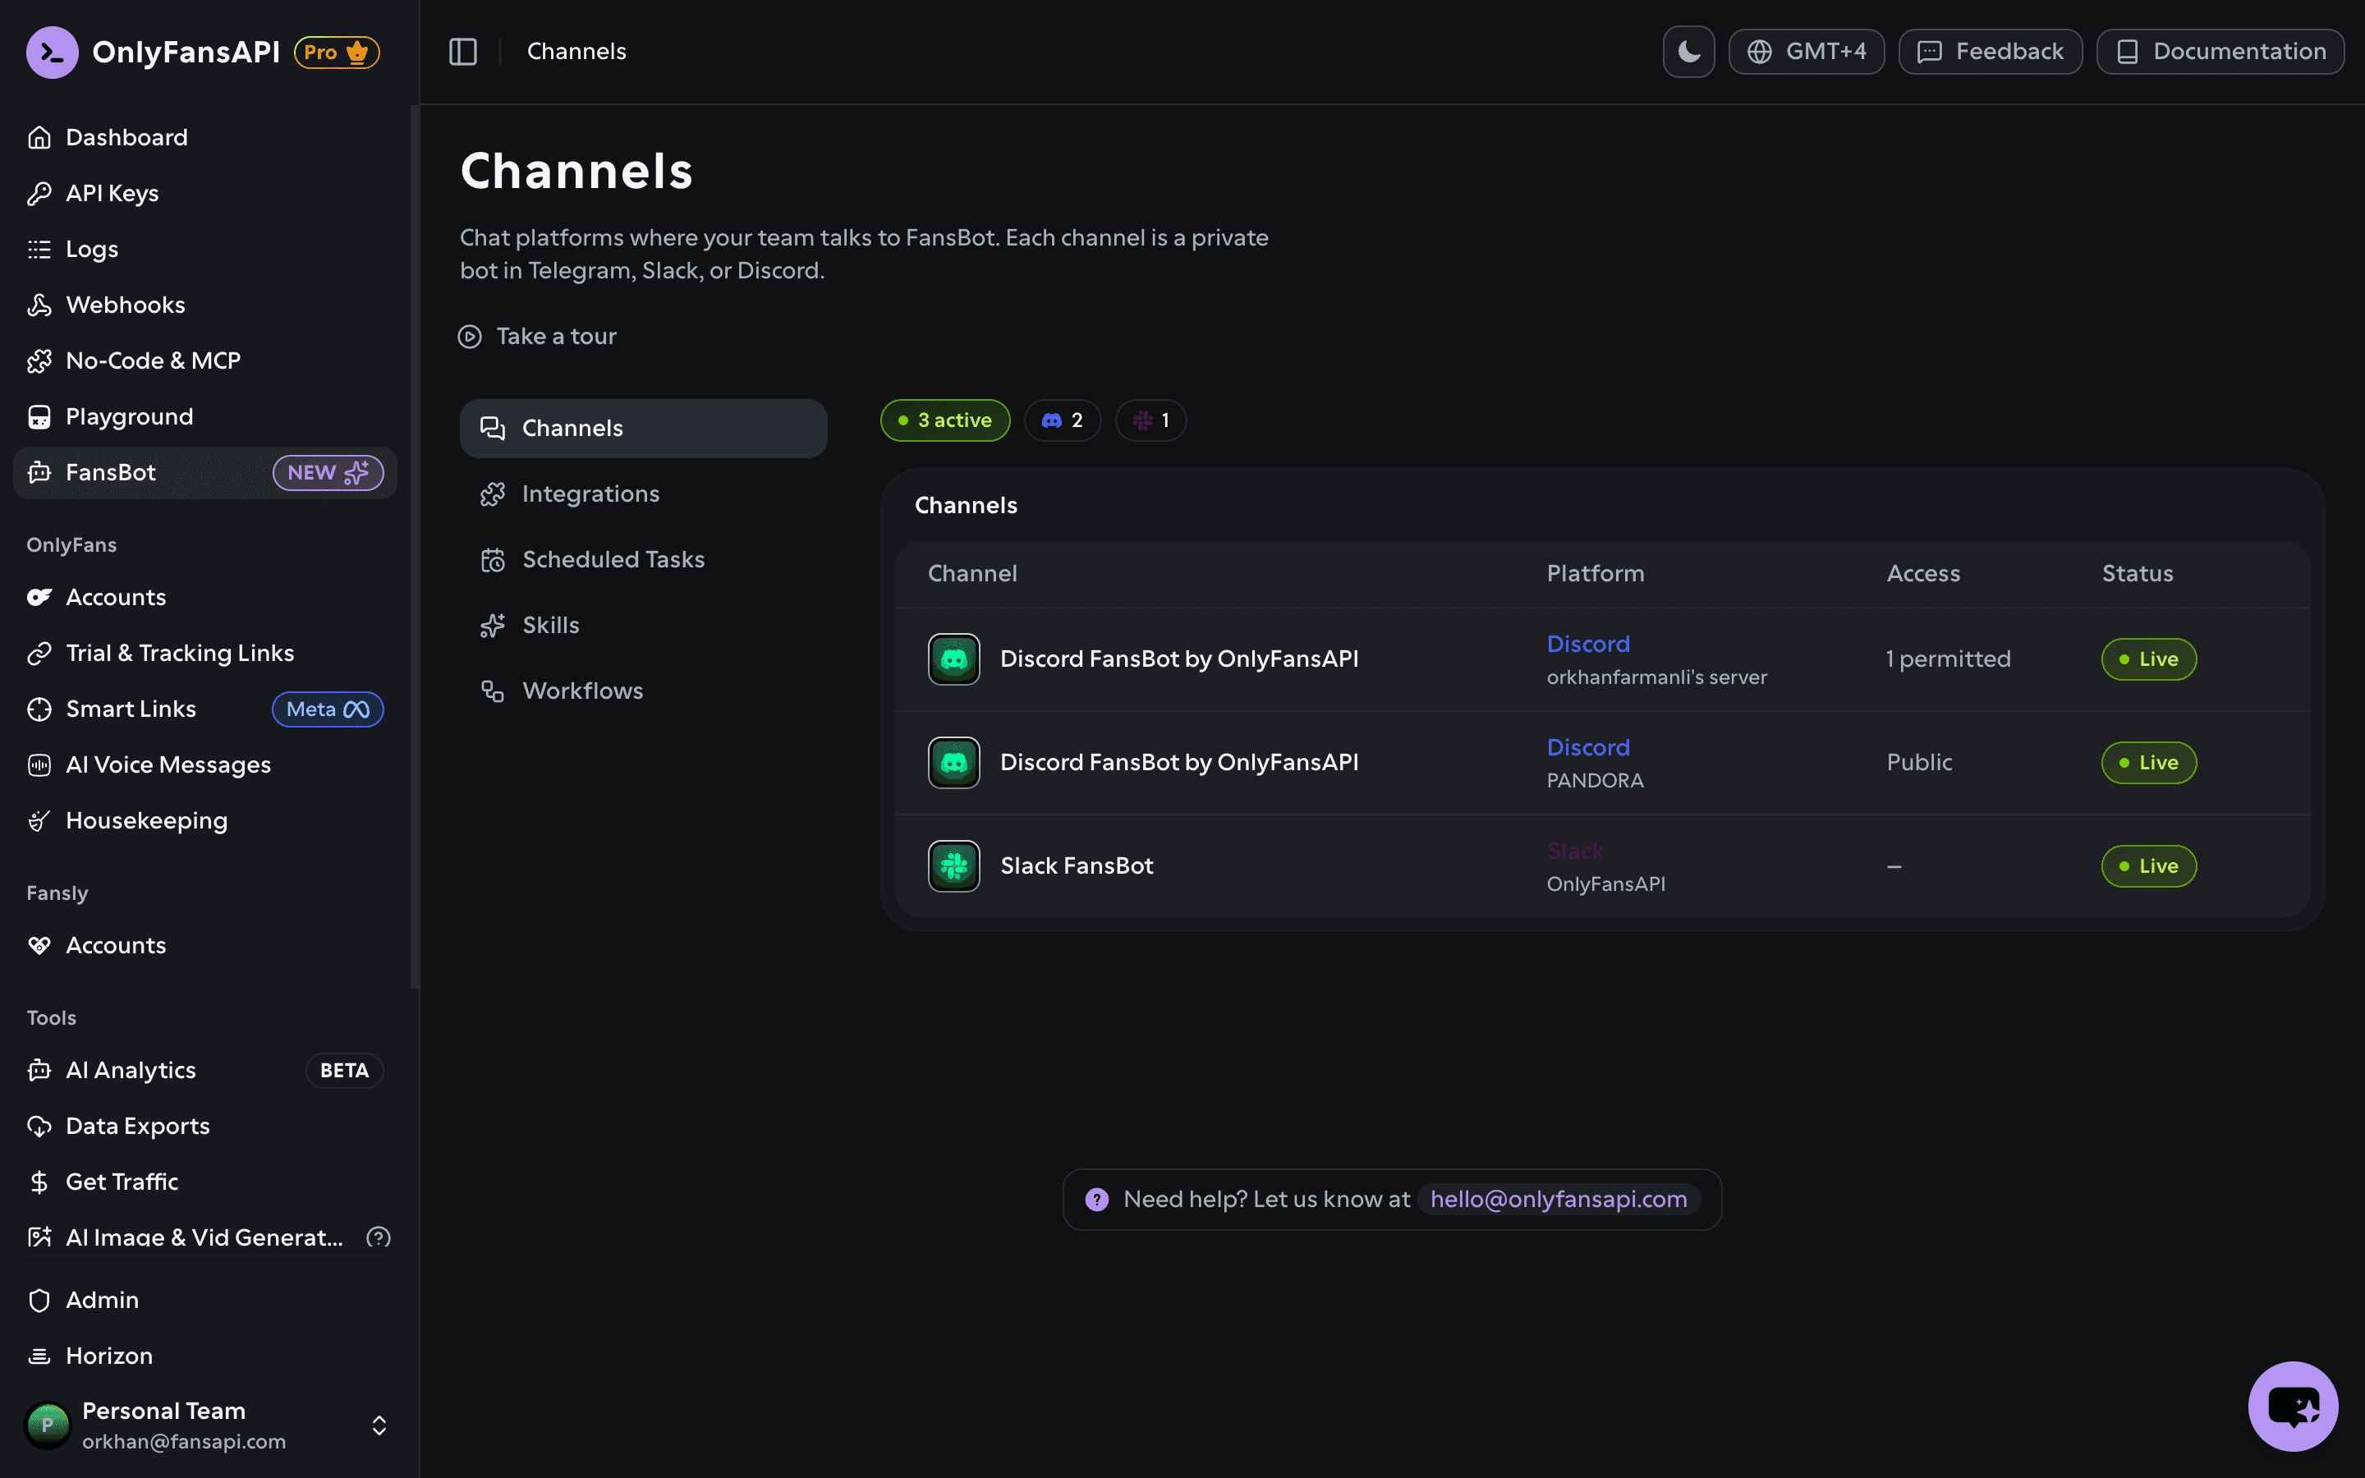This screenshot has width=2365, height=1478.
Task: Open Smart Links
Action: tap(205, 709)
